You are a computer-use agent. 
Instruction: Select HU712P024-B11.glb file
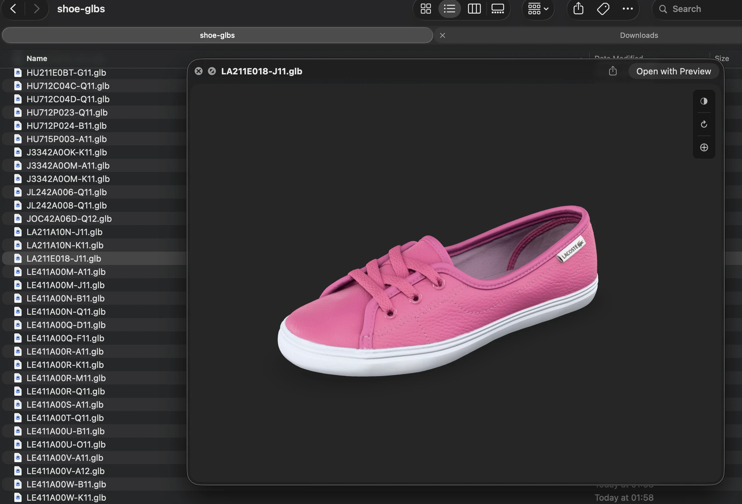tap(66, 126)
